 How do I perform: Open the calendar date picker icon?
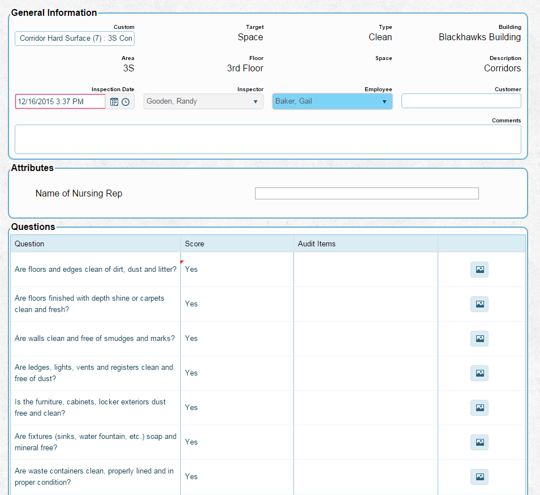click(x=114, y=102)
